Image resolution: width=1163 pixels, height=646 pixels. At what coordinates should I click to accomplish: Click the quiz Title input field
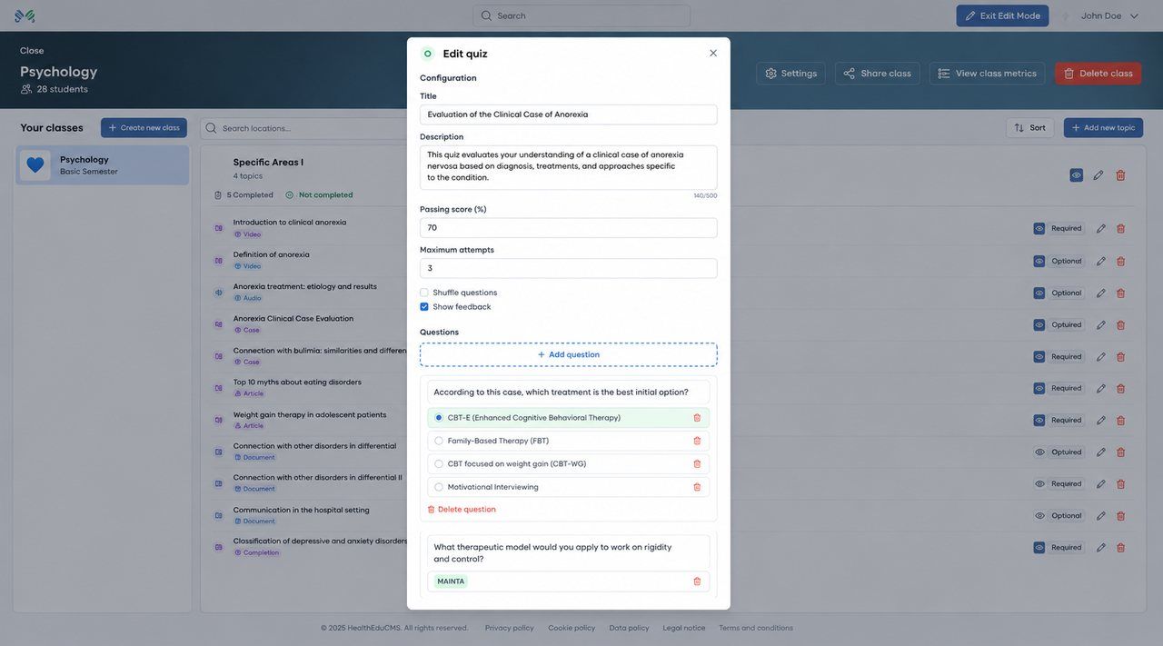pos(569,114)
